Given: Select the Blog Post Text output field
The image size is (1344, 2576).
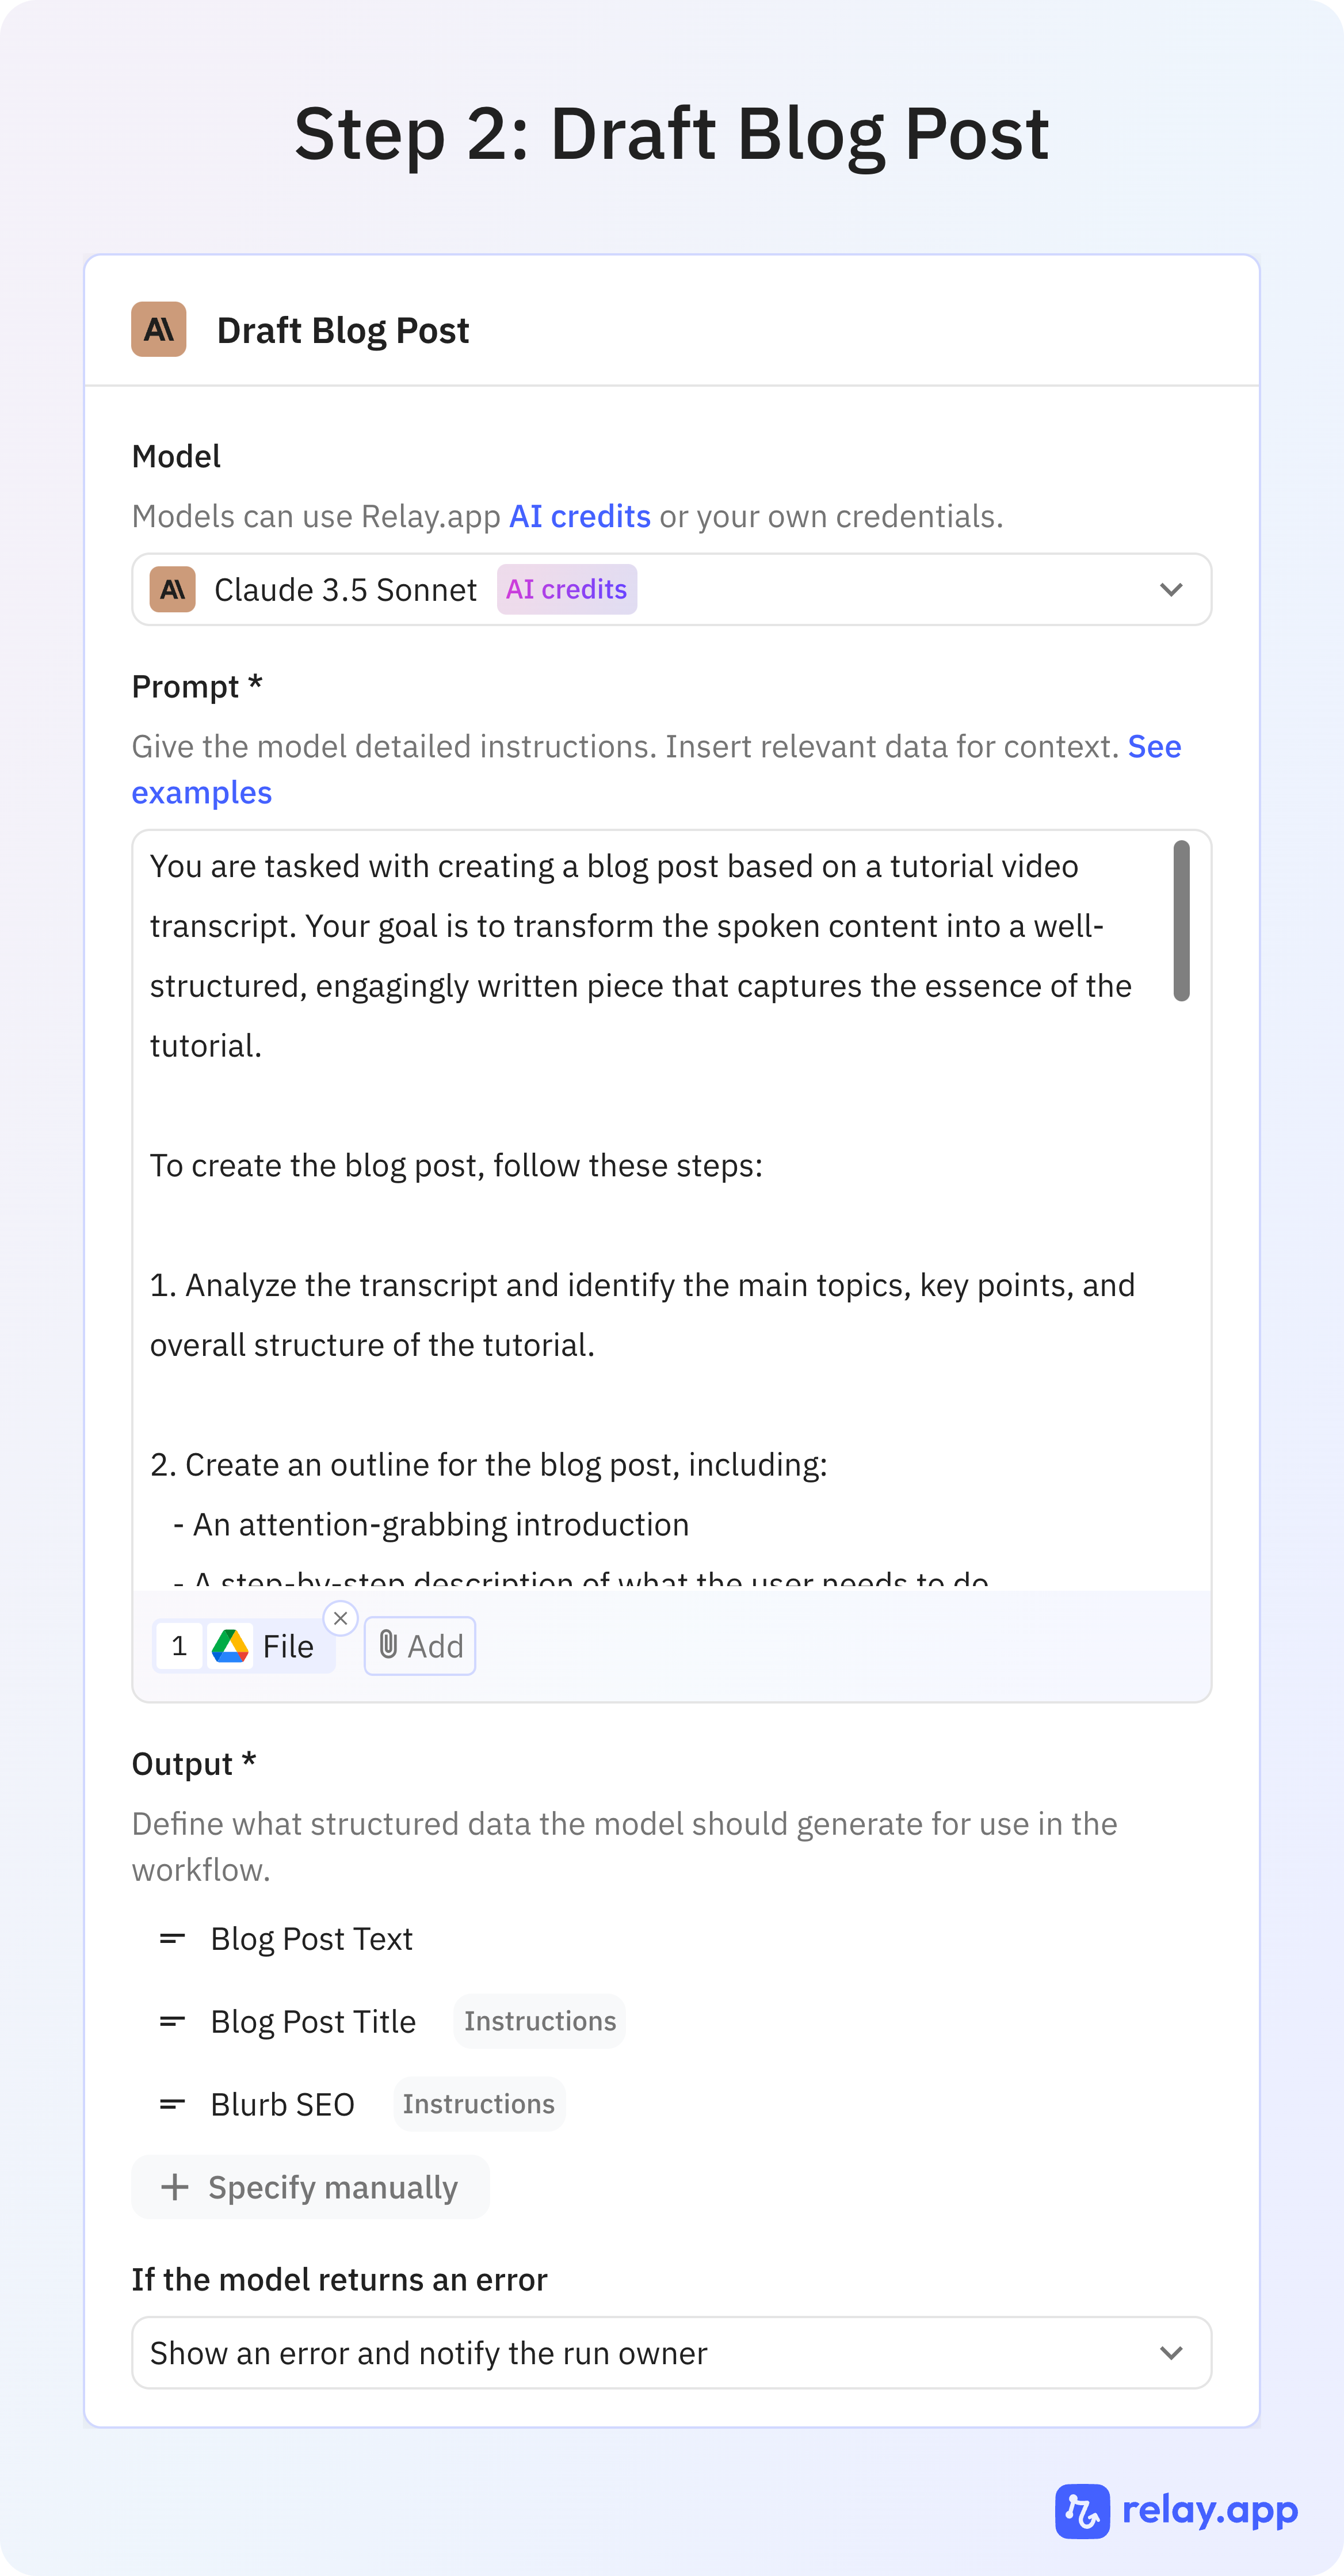Looking at the screenshot, I should pyautogui.click(x=311, y=1938).
